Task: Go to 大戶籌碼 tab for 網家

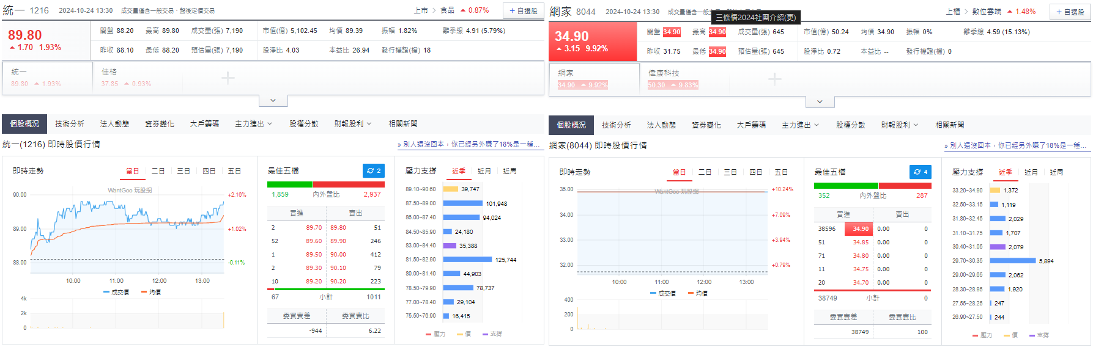Action: tap(751, 125)
